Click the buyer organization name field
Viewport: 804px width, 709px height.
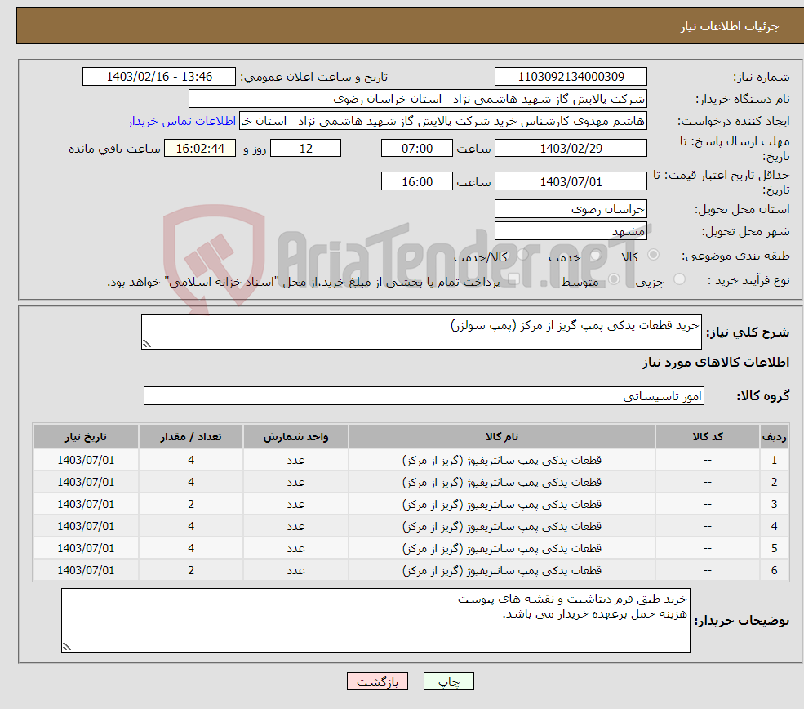pos(417,99)
